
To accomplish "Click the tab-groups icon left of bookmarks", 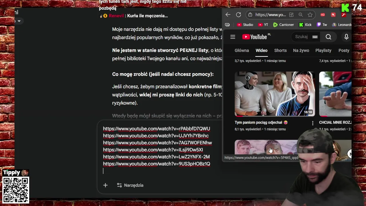I will click(227, 25).
